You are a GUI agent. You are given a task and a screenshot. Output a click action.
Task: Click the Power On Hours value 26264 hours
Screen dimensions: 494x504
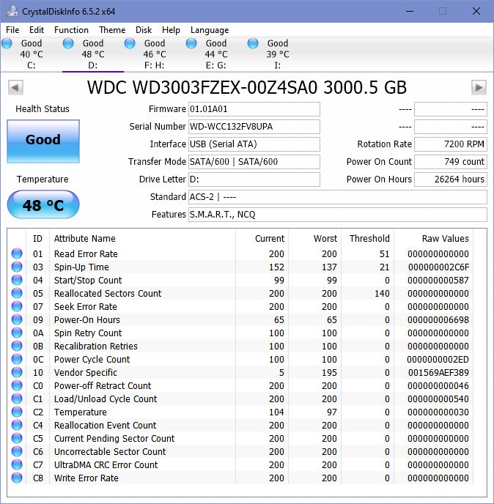click(451, 179)
